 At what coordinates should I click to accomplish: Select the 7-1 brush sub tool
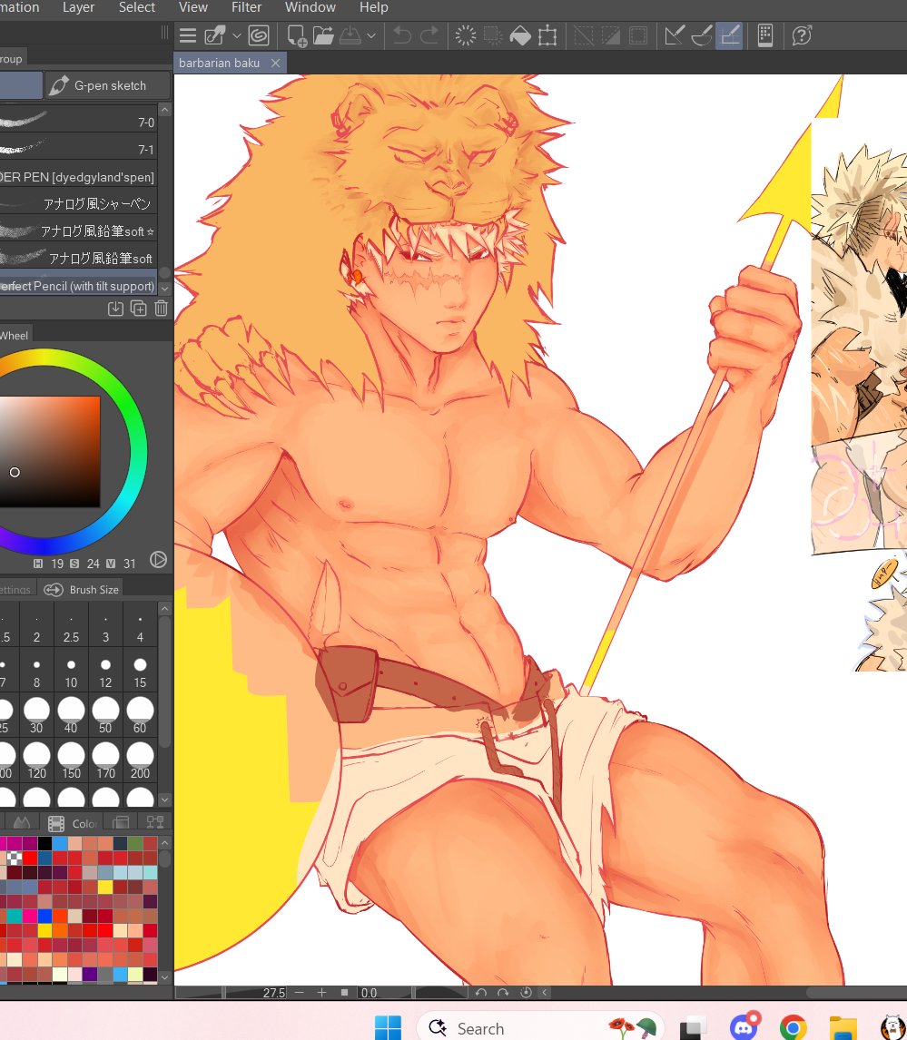coord(78,147)
